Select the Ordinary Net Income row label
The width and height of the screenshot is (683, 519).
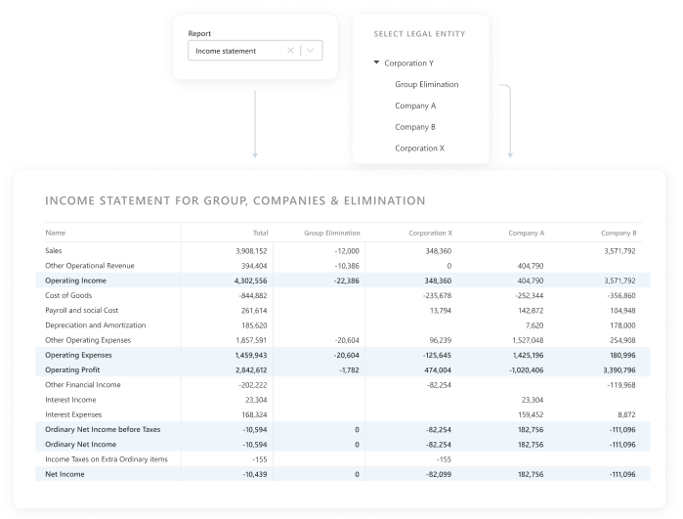[80, 444]
